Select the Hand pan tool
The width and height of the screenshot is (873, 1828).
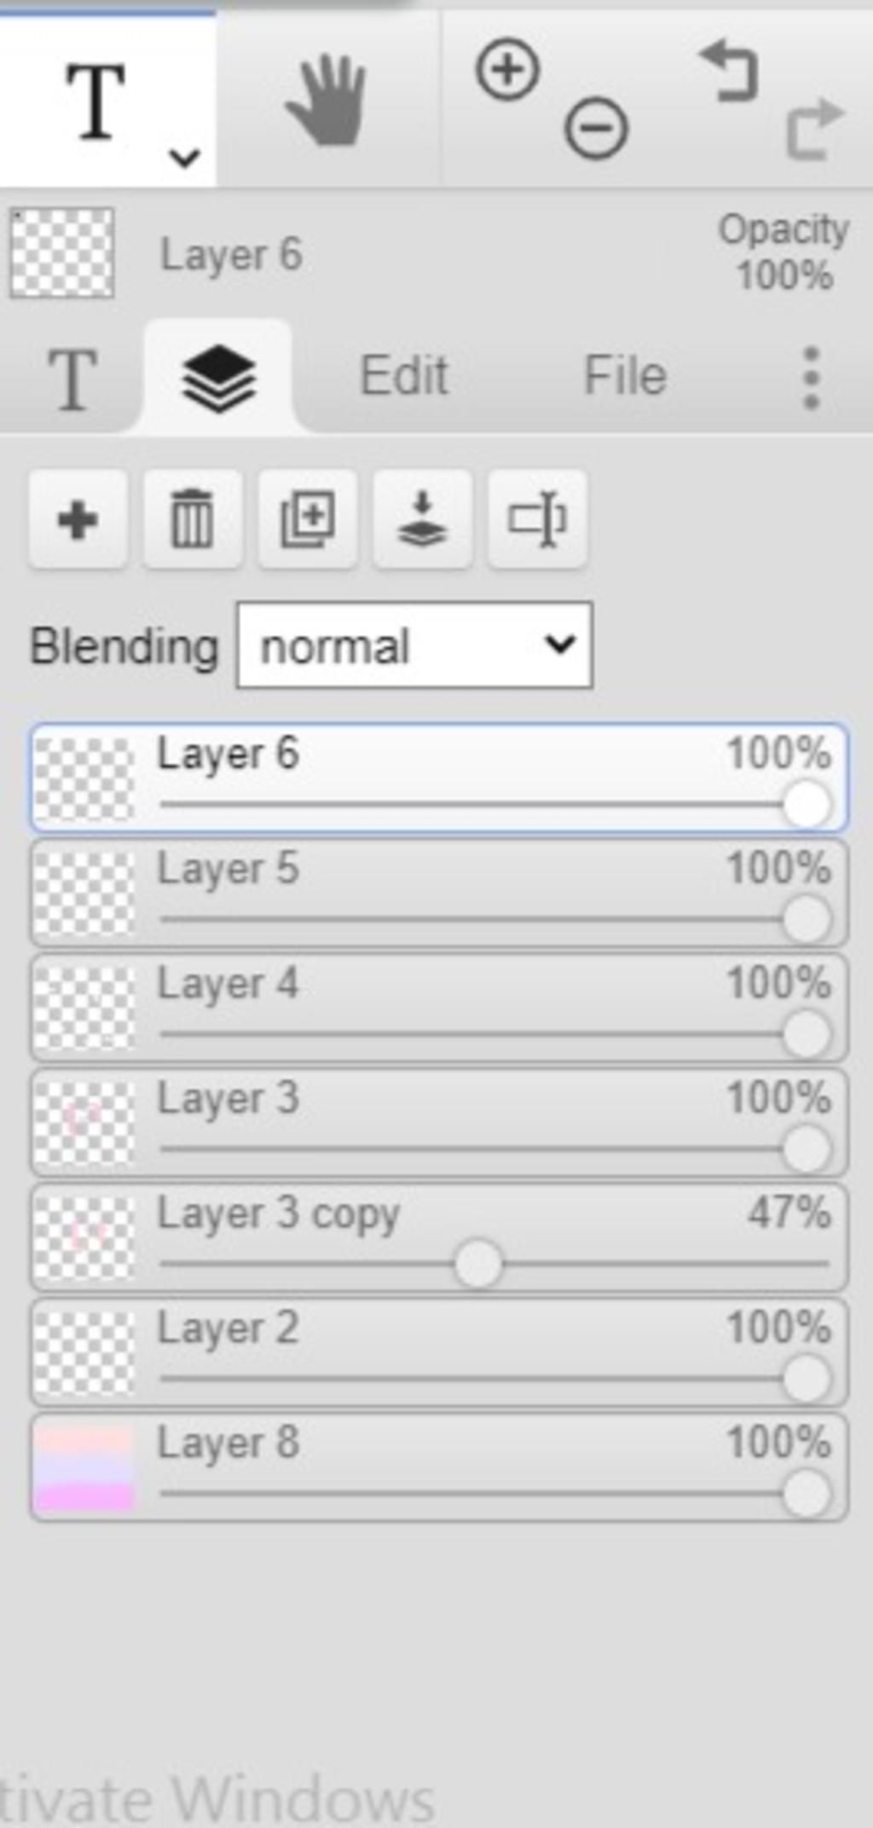click(327, 100)
